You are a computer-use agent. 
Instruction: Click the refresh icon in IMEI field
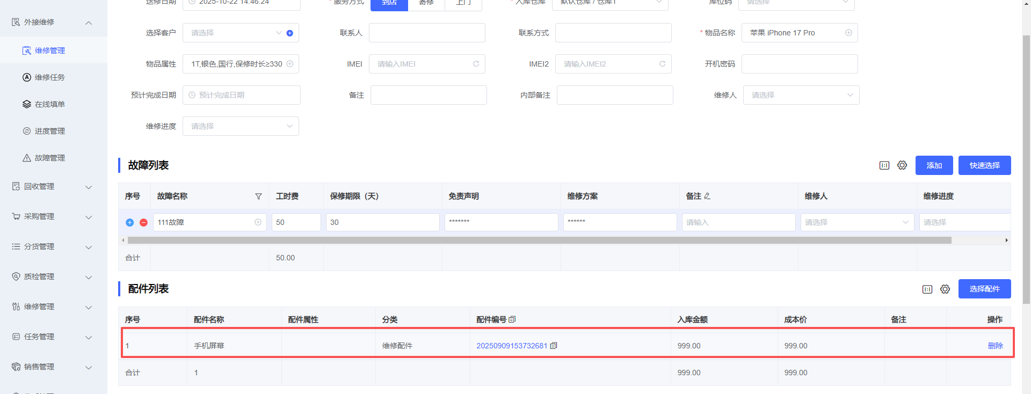click(x=476, y=64)
